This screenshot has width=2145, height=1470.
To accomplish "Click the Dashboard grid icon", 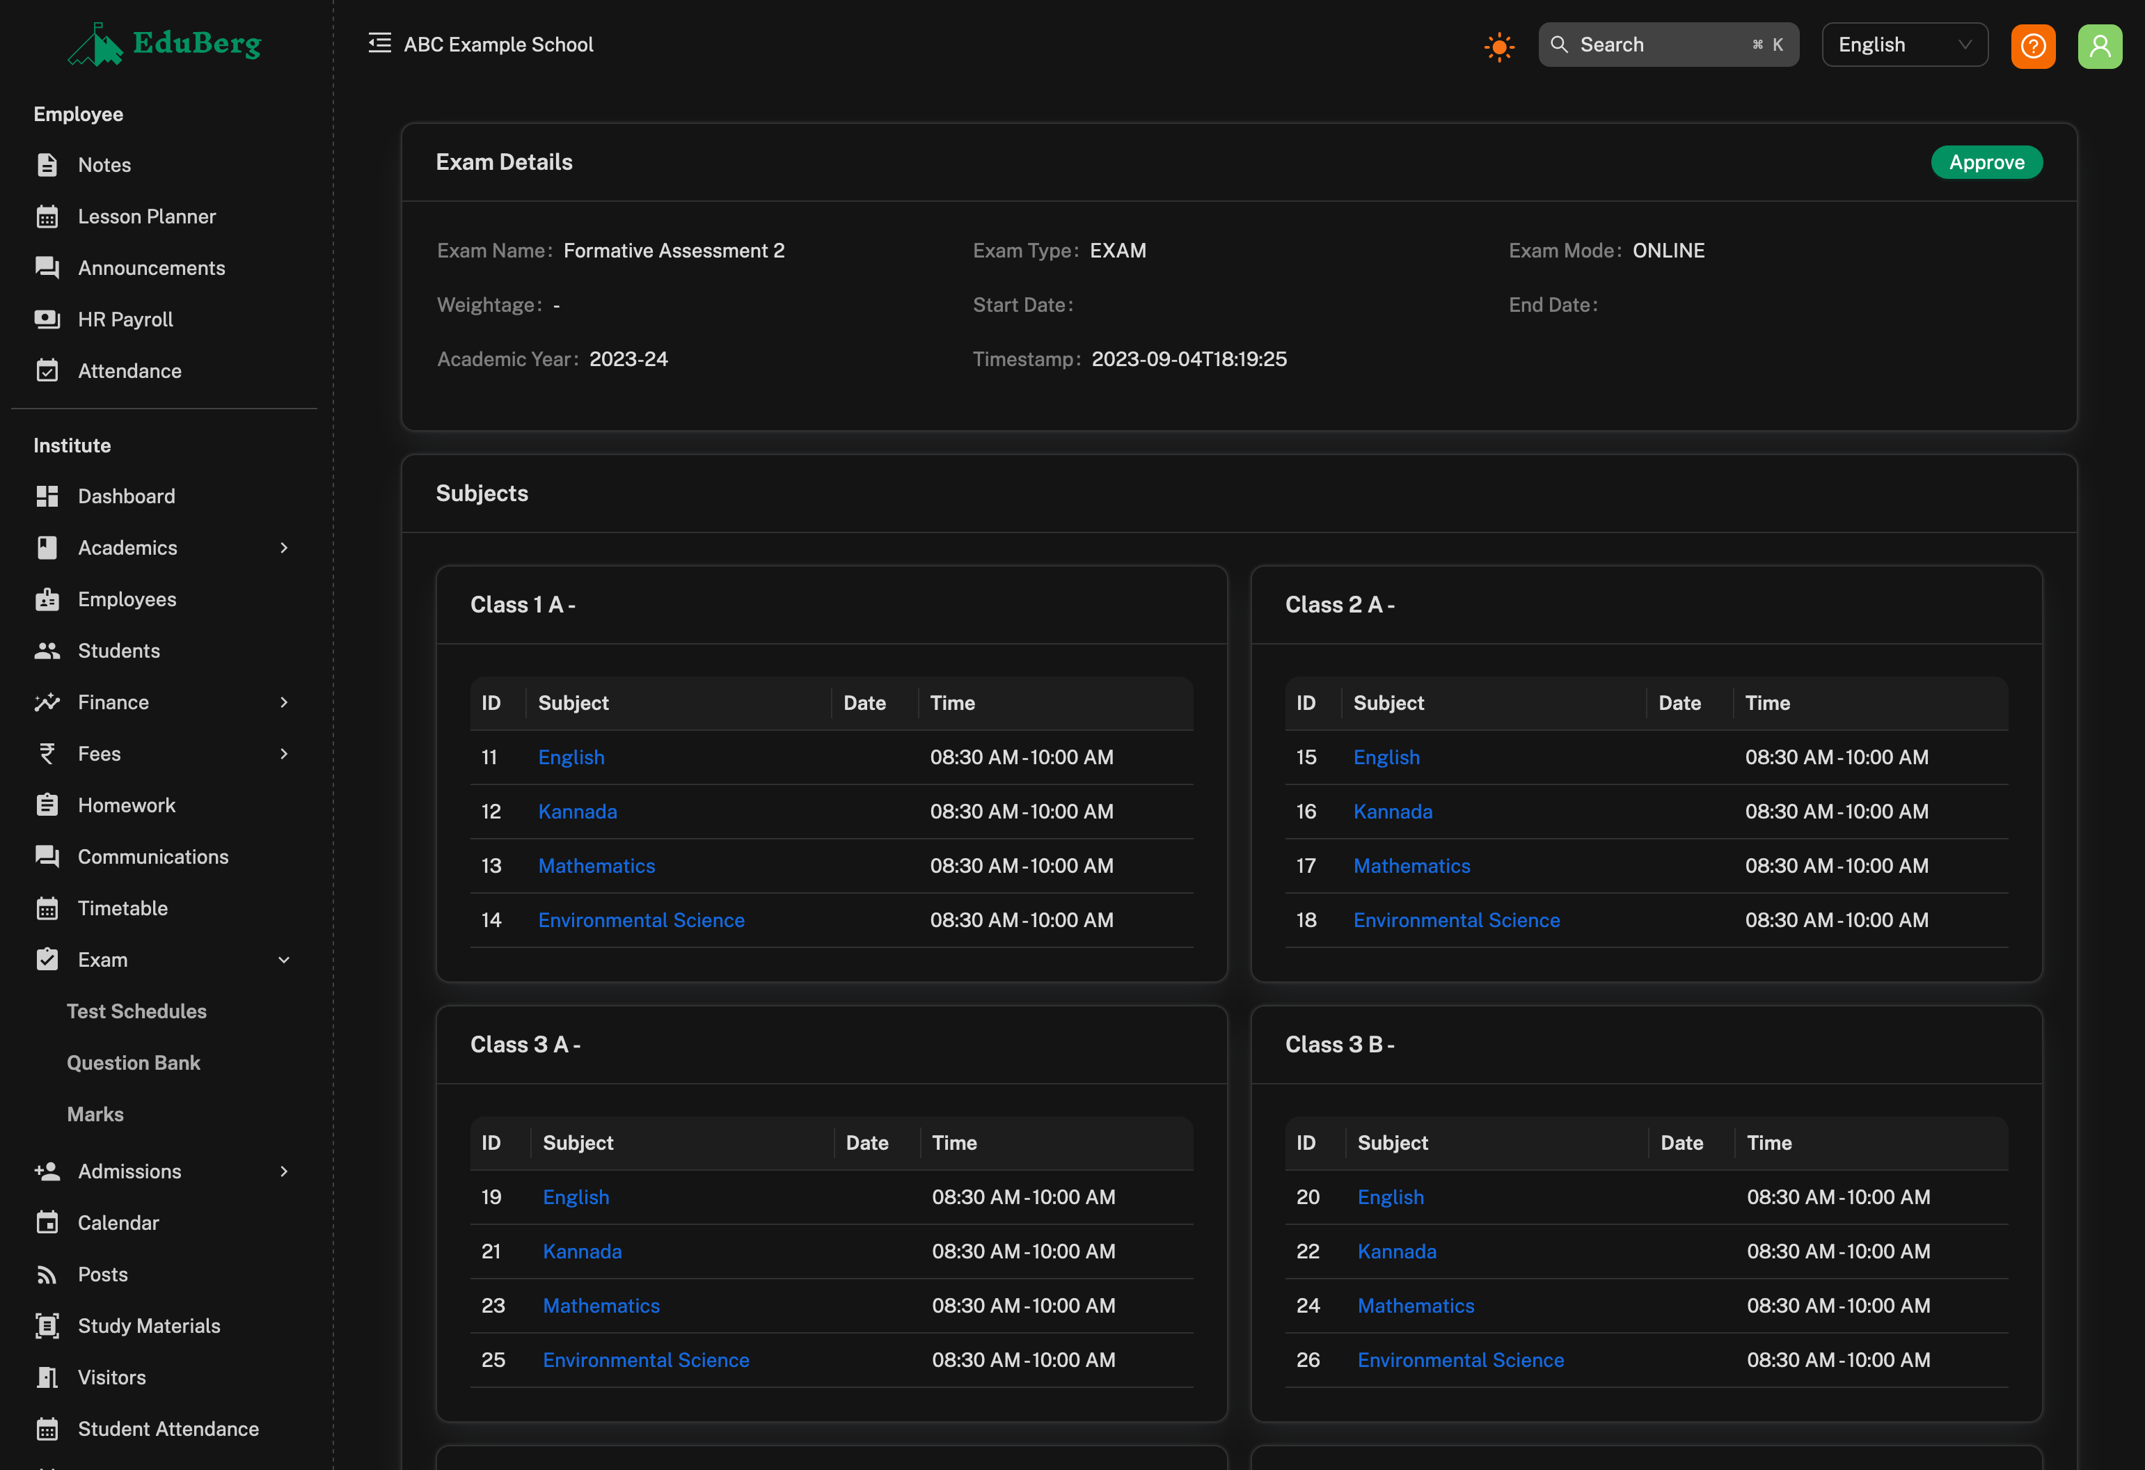I will tap(47, 496).
